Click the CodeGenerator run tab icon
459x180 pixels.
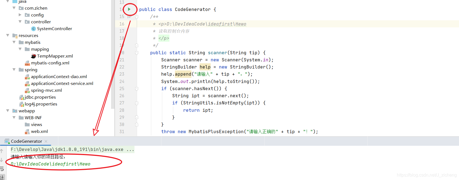[7, 141]
